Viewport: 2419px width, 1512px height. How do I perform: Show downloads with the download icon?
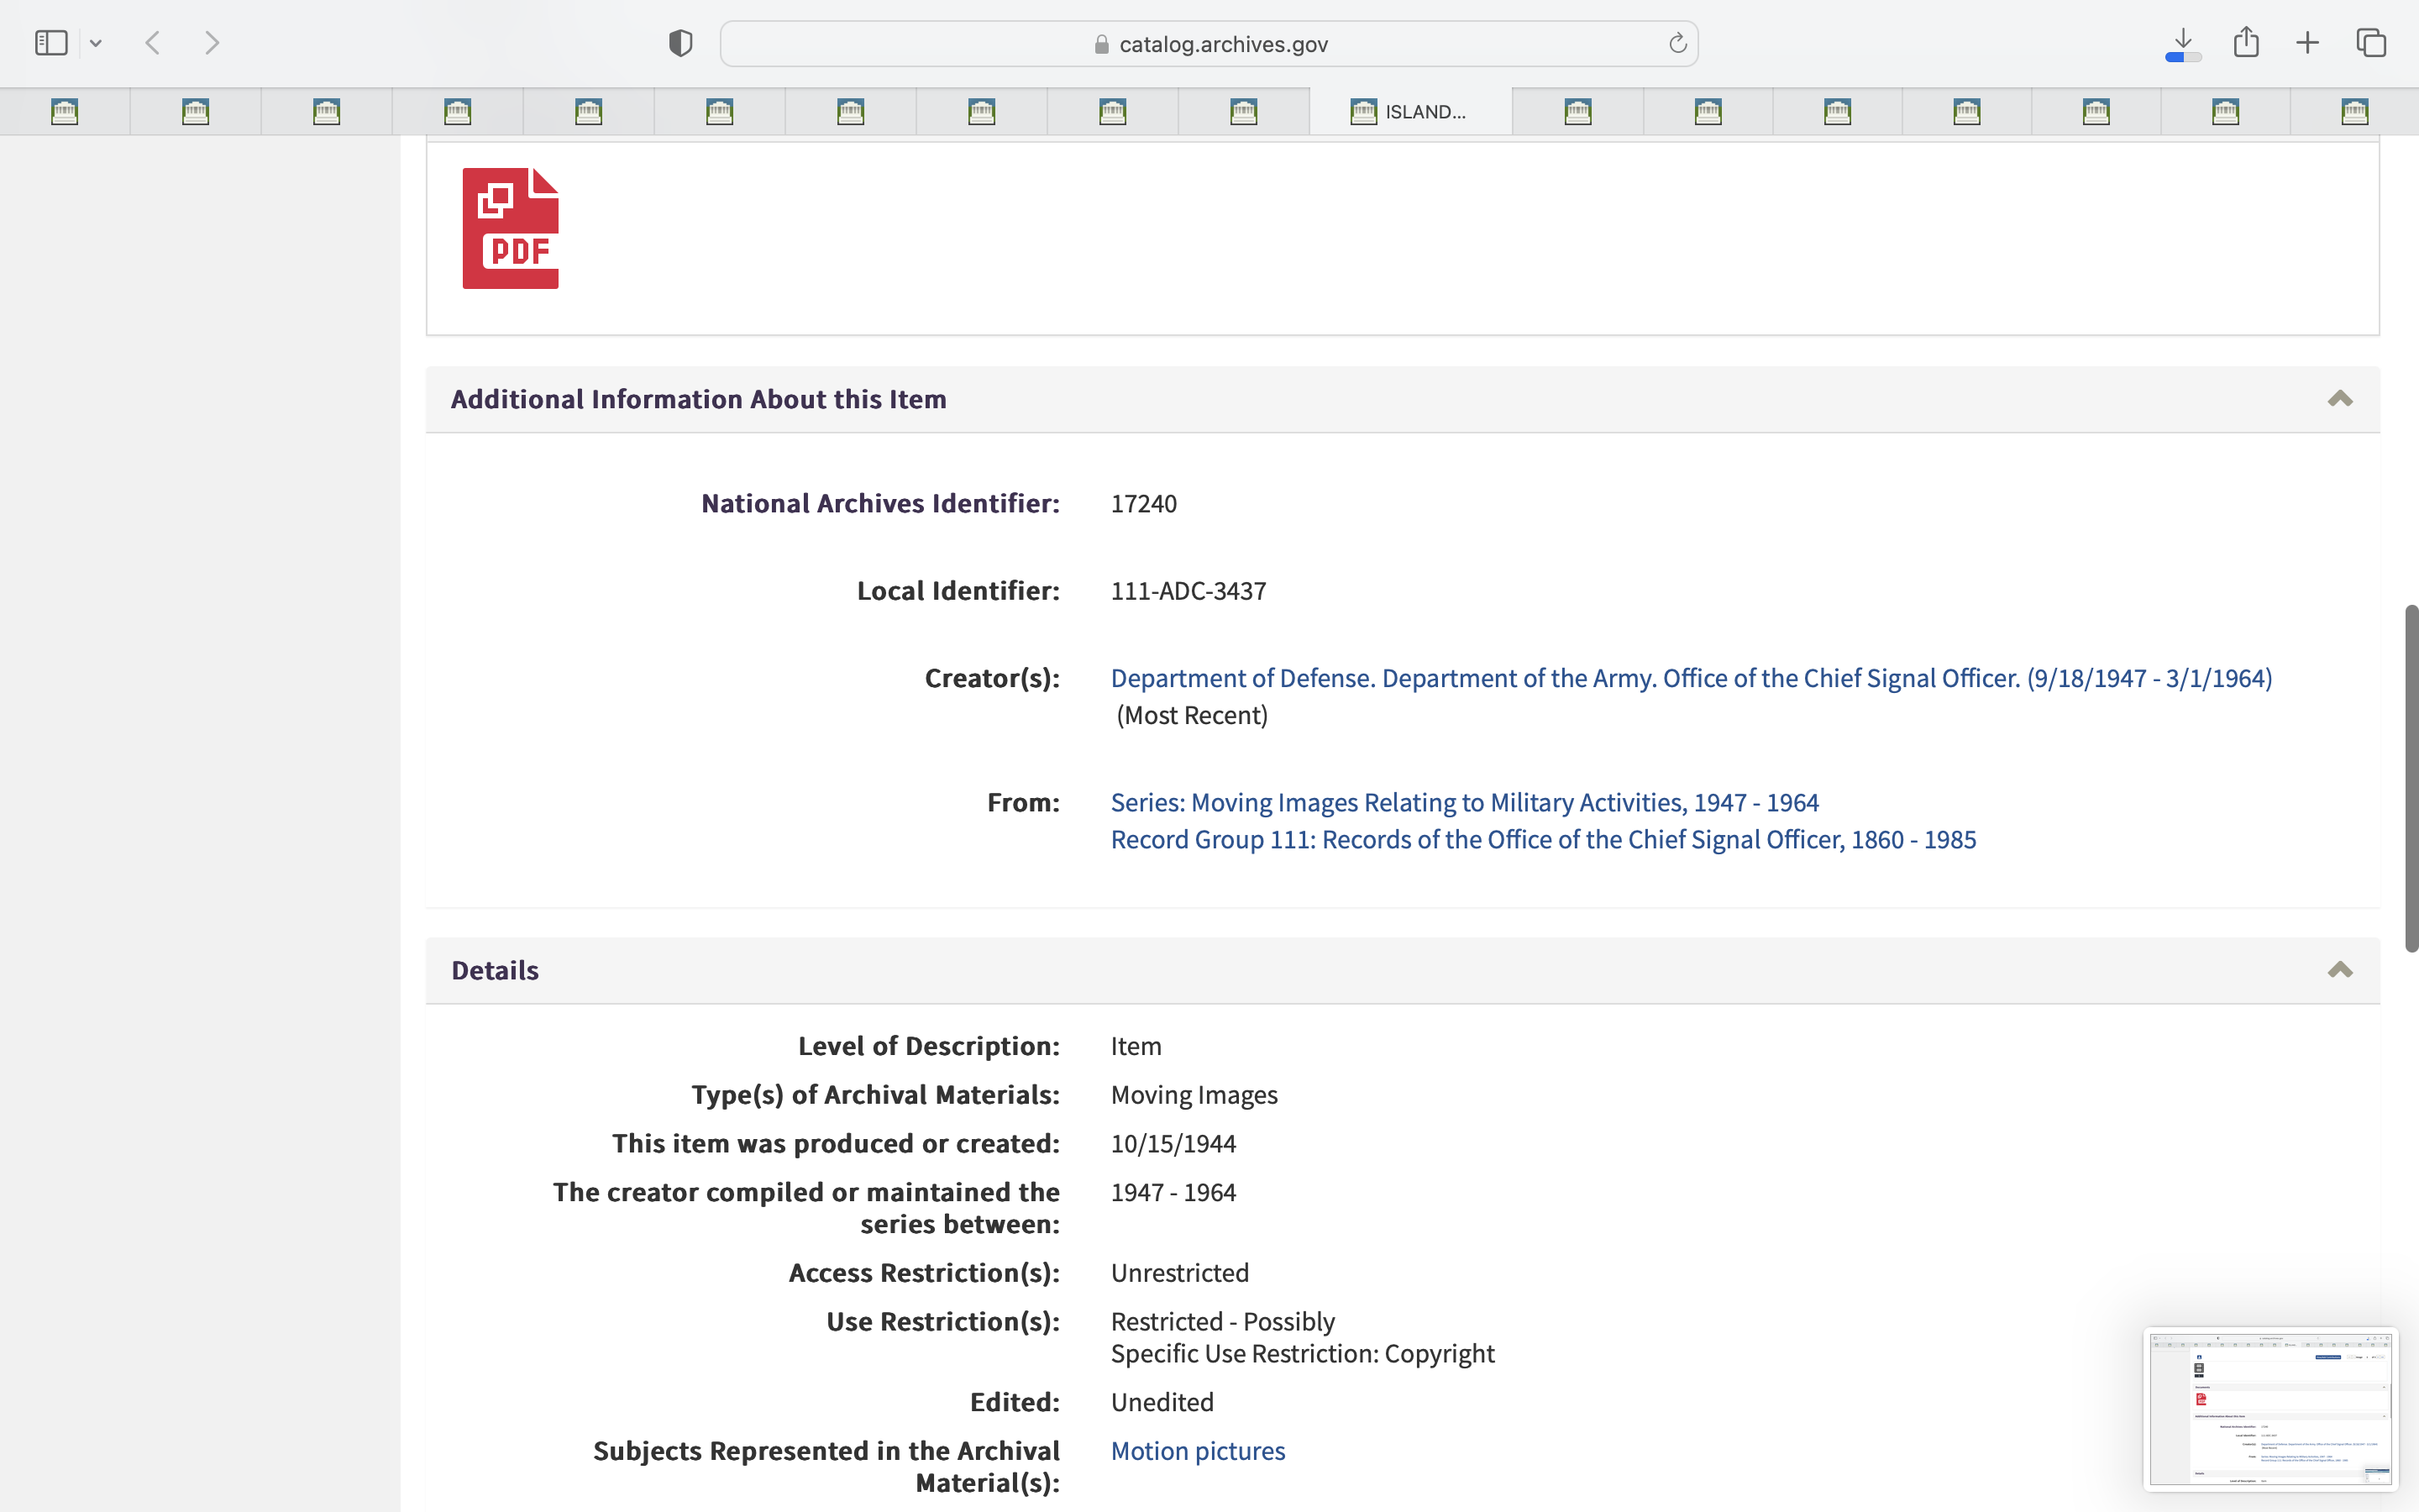pos(2183,43)
